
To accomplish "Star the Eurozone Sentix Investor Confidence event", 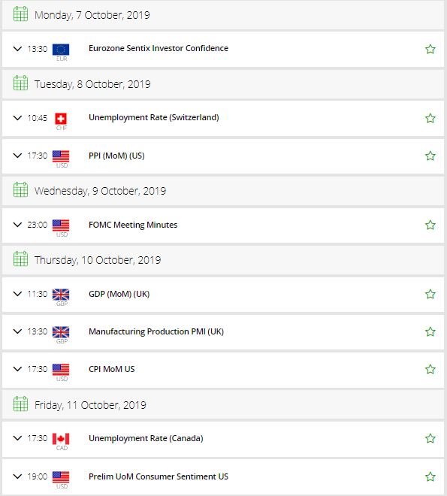I will (430, 49).
